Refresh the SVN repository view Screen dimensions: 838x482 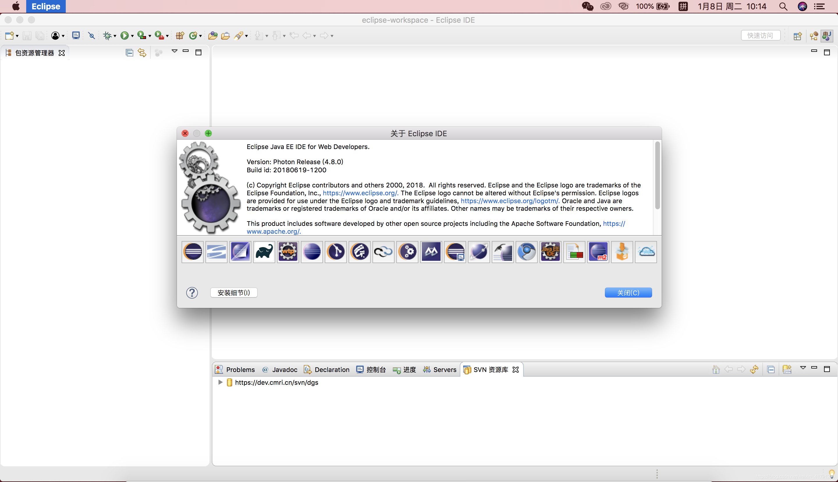click(x=754, y=369)
